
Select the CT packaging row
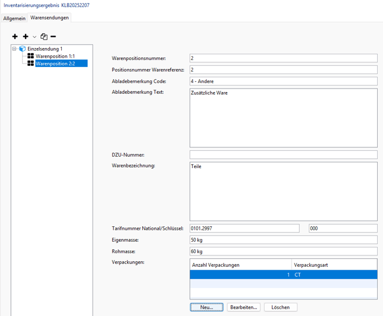284,274
